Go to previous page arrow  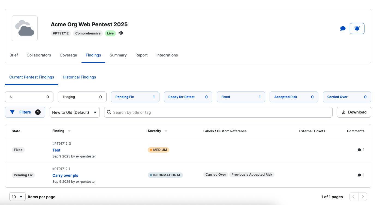(354, 197)
